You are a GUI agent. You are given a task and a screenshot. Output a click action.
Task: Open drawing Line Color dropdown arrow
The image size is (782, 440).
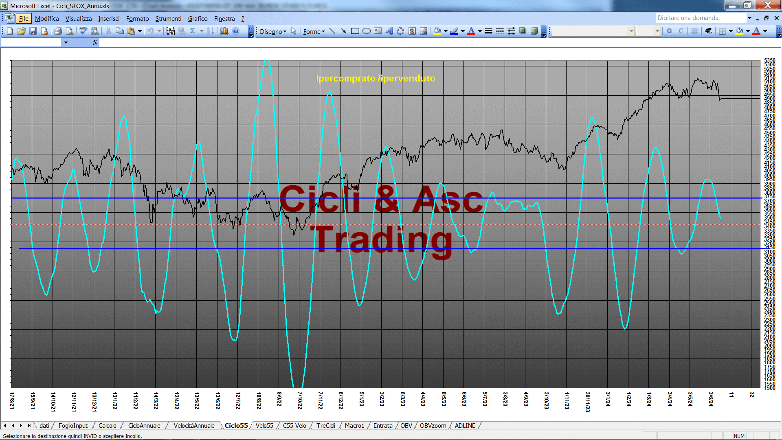tap(463, 31)
